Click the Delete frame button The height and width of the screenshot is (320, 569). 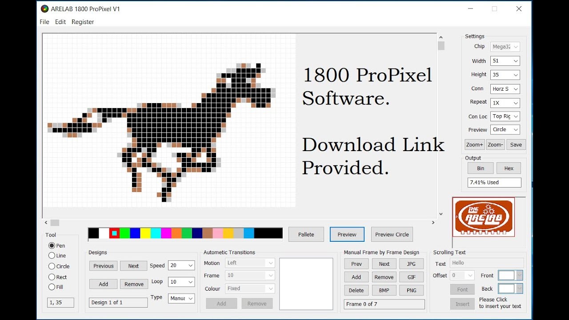click(x=357, y=290)
